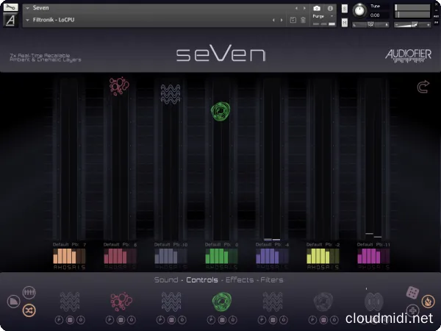The height and width of the screenshot is (331, 441).
Task: Select the grey waves marker in the grid
Action: click(x=171, y=94)
